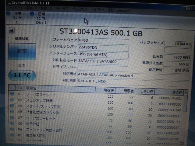Click status dot for 07 シークエラーレート
The height and width of the screenshot is (146, 195).
(x=12, y=117)
